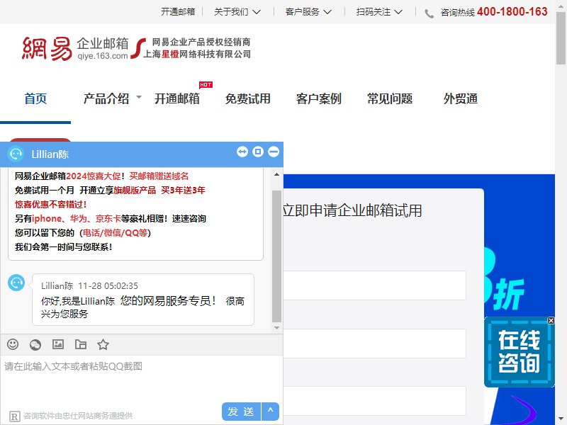Image resolution: width=567 pixels, height=425 pixels.
Task: Click the HOT badge above 开通邮箱
Action: 206,84
